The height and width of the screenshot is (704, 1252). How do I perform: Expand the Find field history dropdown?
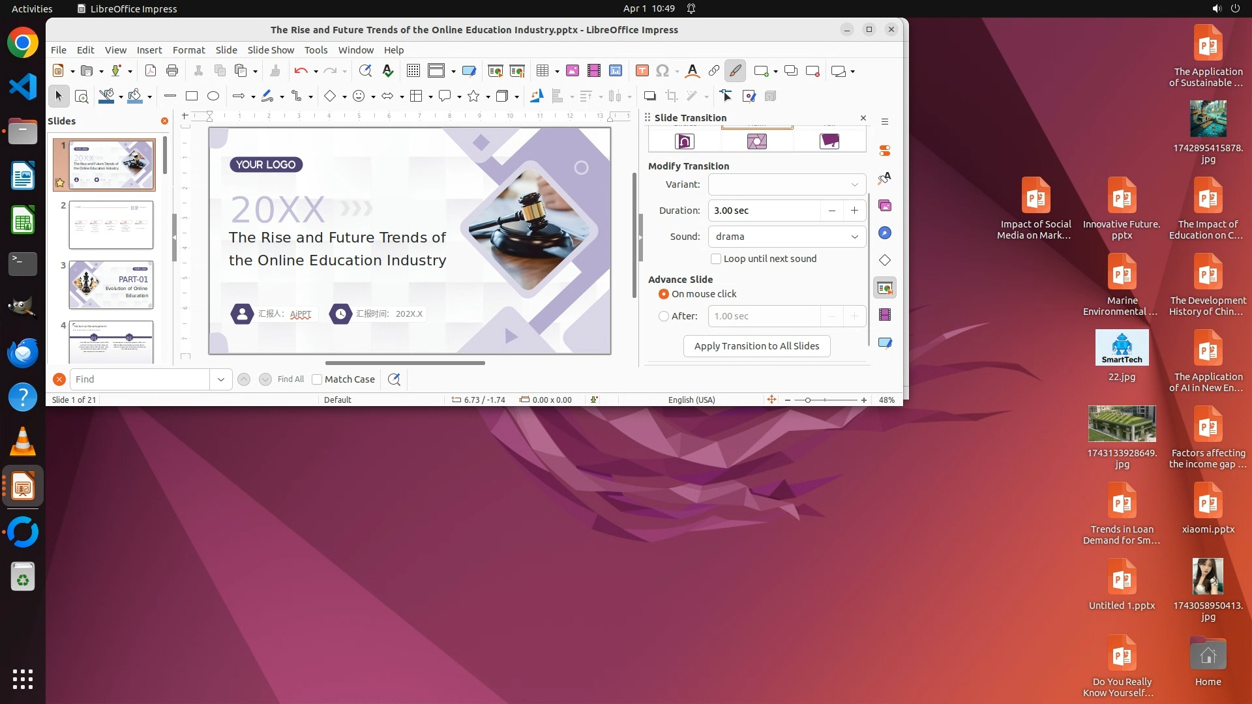[221, 379]
